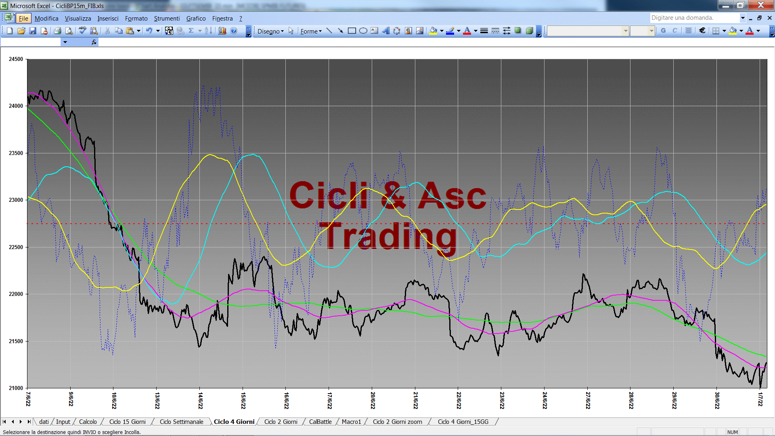Open Chart Wizard icon
Image resolution: width=775 pixels, height=436 pixels.
tap(222, 31)
